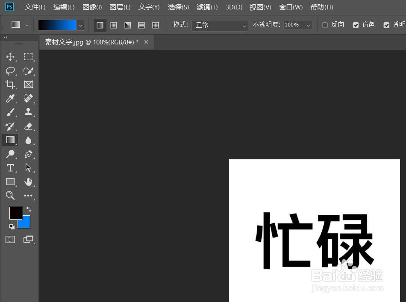Open the 图层 (Layer) menu
The image size is (406, 302).
[120, 7]
